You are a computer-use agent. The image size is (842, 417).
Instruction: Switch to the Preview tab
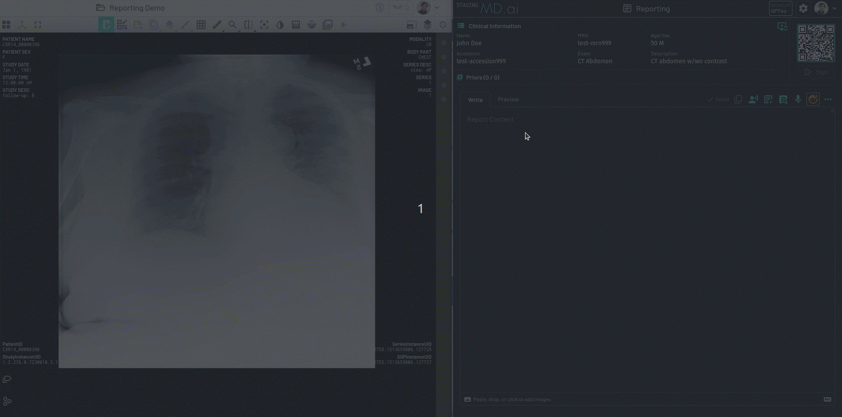[508, 100]
